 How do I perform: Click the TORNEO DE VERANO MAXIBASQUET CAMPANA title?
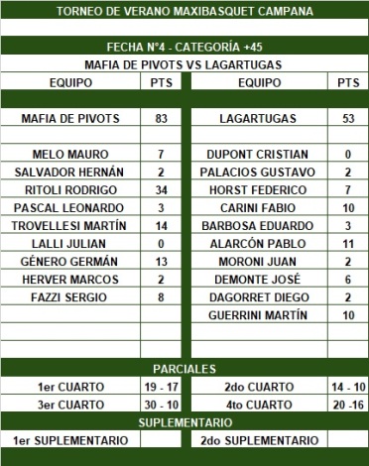click(184, 11)
